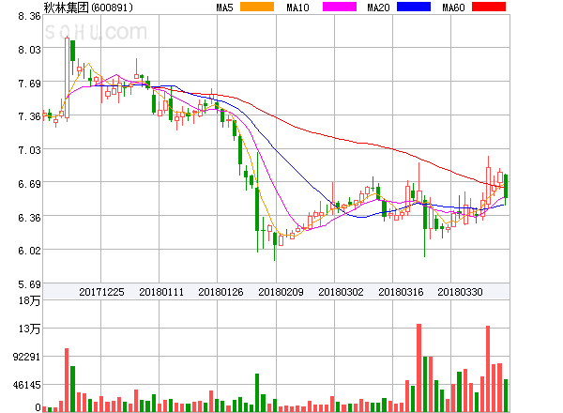Click the stock title 秋林集团(600891)
Viewport: 563px width, 413px height.
pyautogui.click(x=88, y=8)
